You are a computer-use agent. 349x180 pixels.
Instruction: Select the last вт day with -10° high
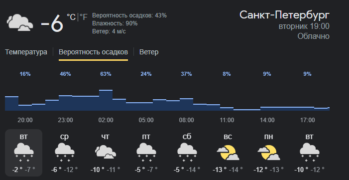pos(309,153)
